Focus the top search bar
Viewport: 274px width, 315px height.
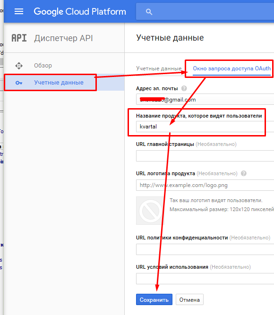pyautogui.click(x=205, y=12)
